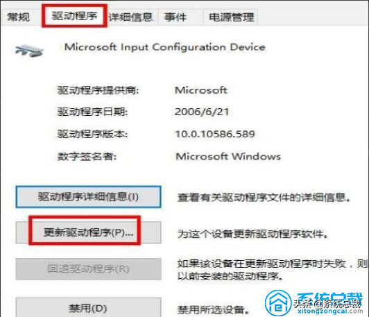This screenshot has width=369, height=317.
Task: Click the driver date 2006/6/21
Action: pyautogui.click(x=202, y=112)
